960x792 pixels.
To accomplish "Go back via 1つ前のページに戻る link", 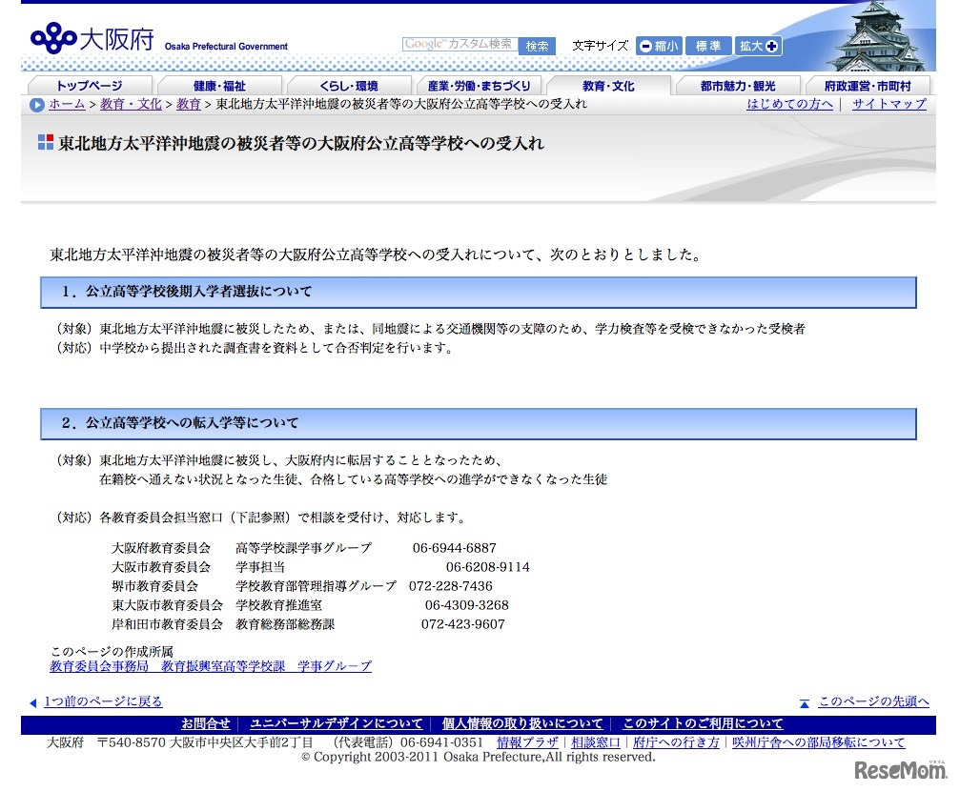I will (103, 701).
